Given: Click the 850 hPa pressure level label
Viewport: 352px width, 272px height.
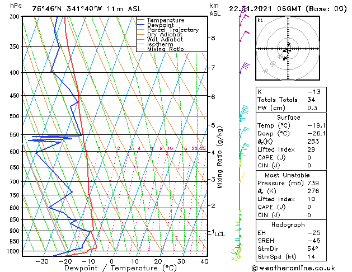Looking at the screenshot, I should [16, 220].
